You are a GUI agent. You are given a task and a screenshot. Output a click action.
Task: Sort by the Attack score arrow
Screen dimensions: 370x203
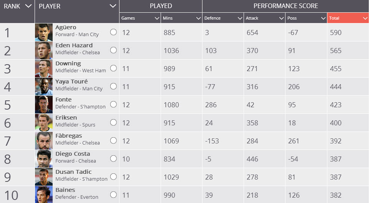click(281, 18)
